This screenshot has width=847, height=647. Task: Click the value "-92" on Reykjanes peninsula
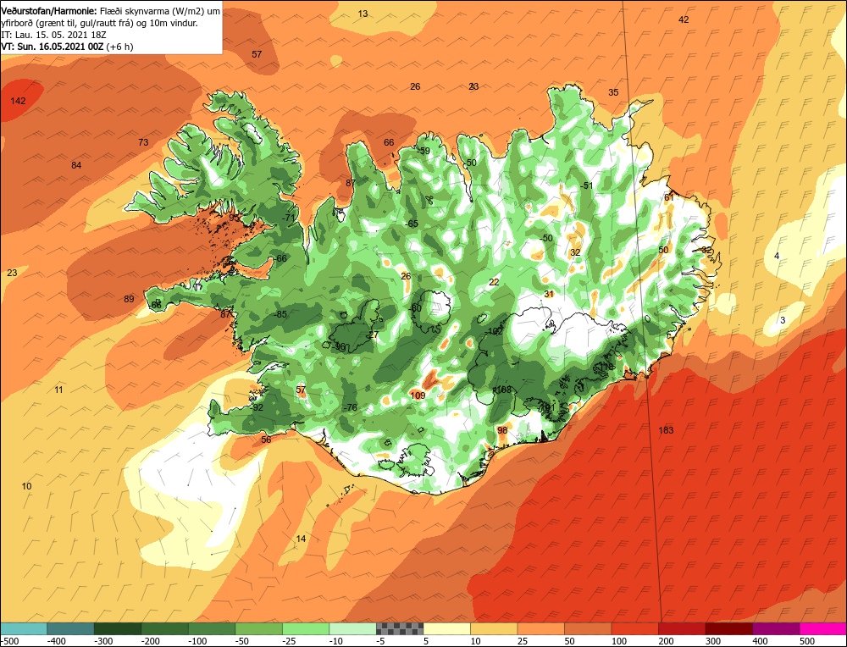(x=257, y=407)
